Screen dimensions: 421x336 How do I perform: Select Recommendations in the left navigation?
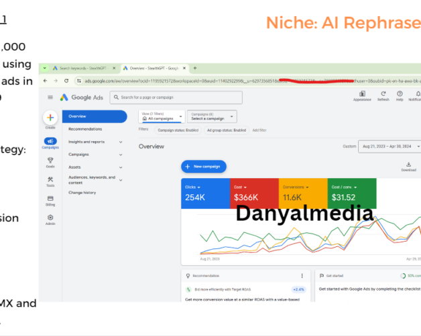click(86, 129)
